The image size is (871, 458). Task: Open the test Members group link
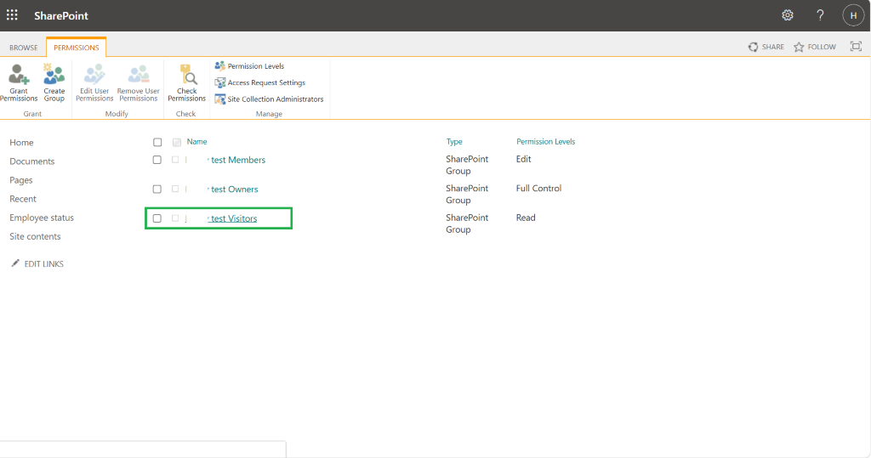pos(238,160)
